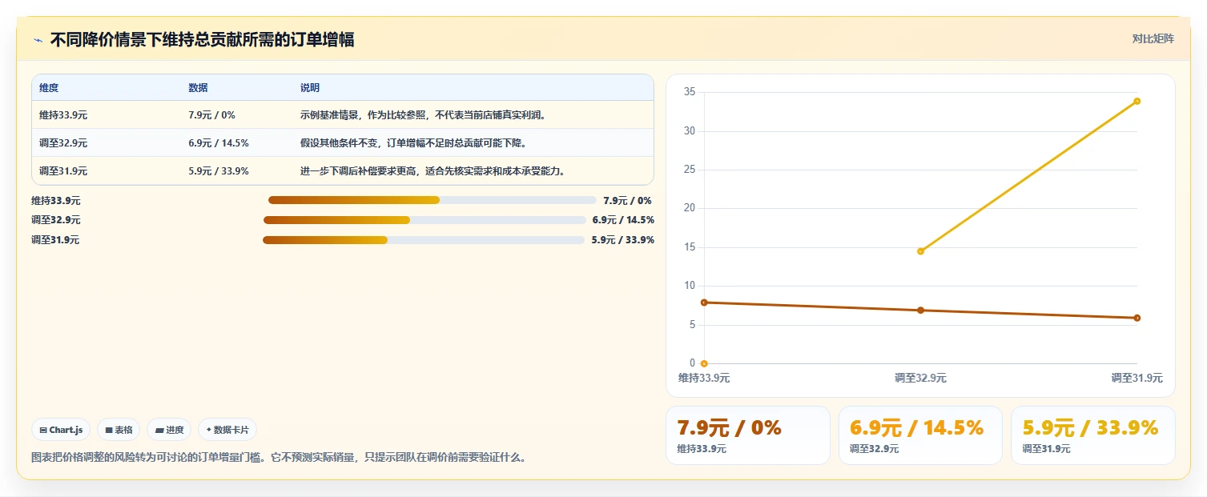The height and width of the screenshot is (497, 1207).
Task: Click the brown line point at 维持33.9元
Action: point(704,303)
